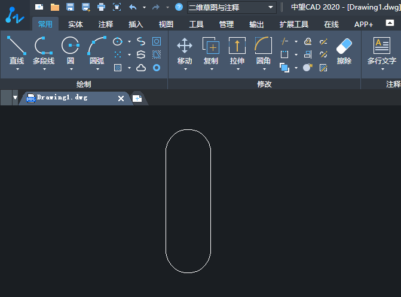Close the Drawing1.dwg document tab
The height and width of the screenshot is (297, 401).
pyautogui.click(x=121, y=98)
